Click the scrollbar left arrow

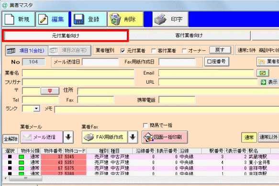pos(6,178)
